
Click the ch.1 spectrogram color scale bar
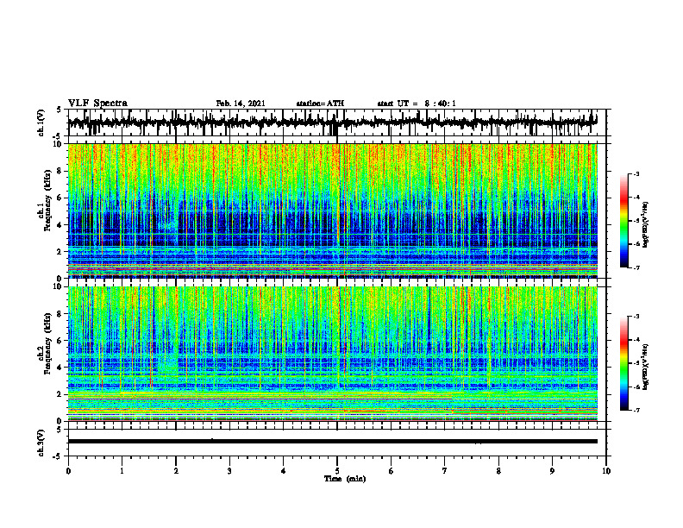(624, 221)
